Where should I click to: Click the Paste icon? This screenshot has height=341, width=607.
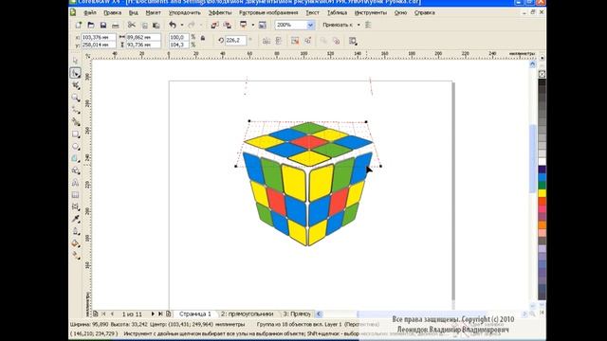click(x=156, y=26)
